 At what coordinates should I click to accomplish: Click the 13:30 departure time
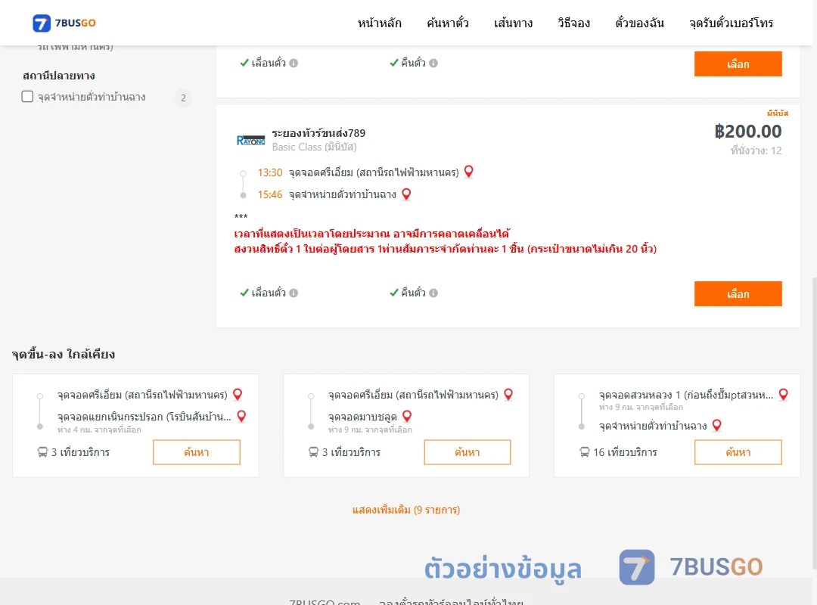(x=270, y=172)
